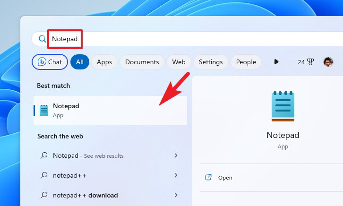Click the large Notepad icon in preview pane
Image resolution: width=343 pixels, height=206 pixels.
(283, 106)
